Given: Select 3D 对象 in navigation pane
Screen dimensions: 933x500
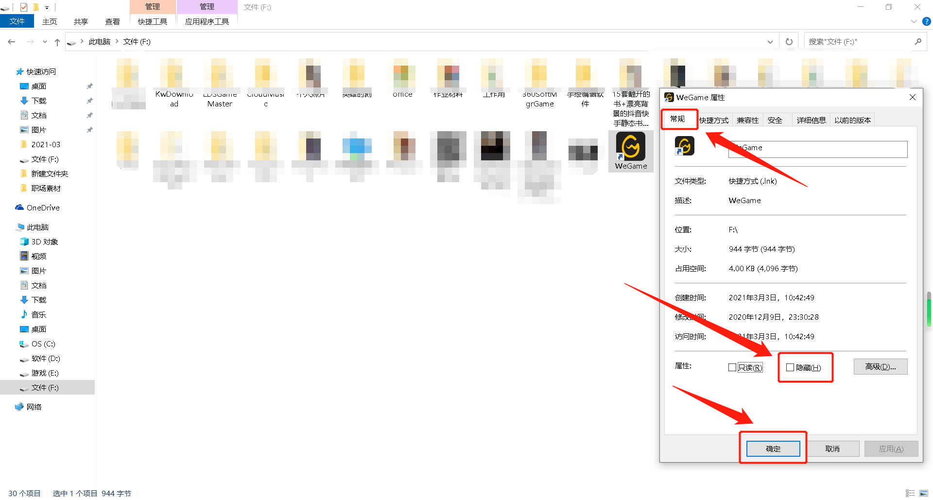Looking at the screenshot, I should pos(39,241).
